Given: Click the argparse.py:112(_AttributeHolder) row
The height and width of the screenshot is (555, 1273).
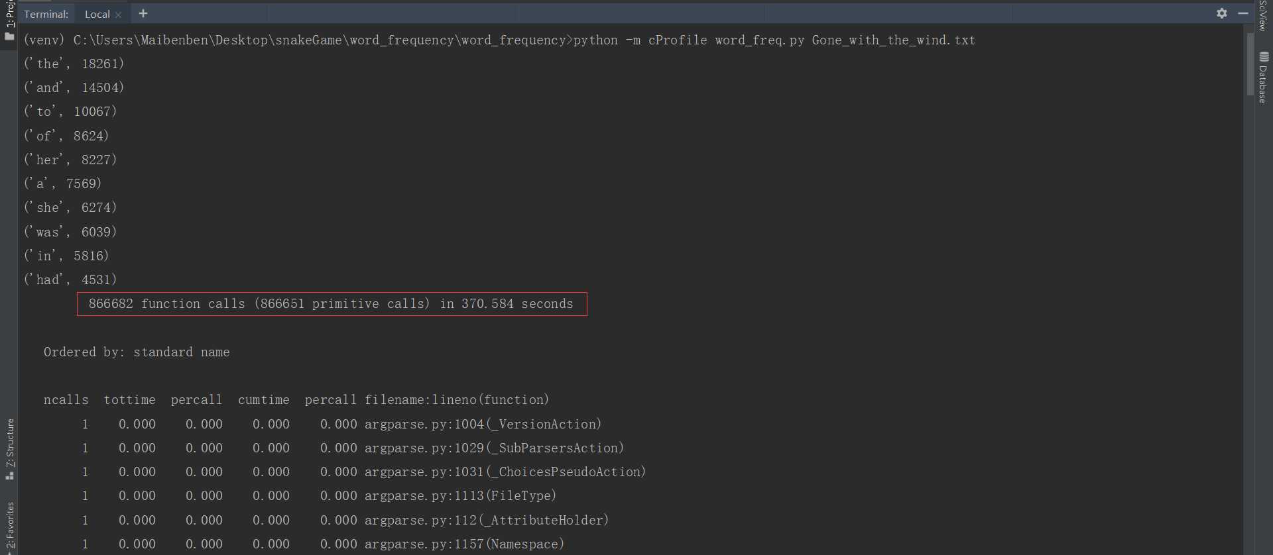Looking at the screenshot, I should (x=345, y=520).
